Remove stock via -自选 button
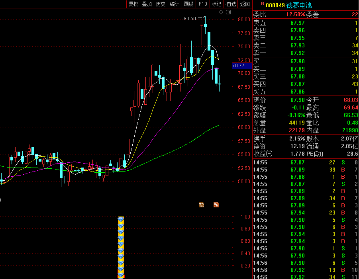This screenshot has height=279, width=359. click(x=231, y=4)
